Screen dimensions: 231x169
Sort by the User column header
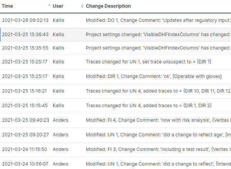(58, 6)
